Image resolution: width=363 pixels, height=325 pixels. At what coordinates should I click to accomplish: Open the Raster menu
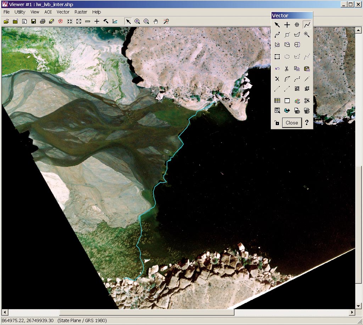click(x=81, y=12)
